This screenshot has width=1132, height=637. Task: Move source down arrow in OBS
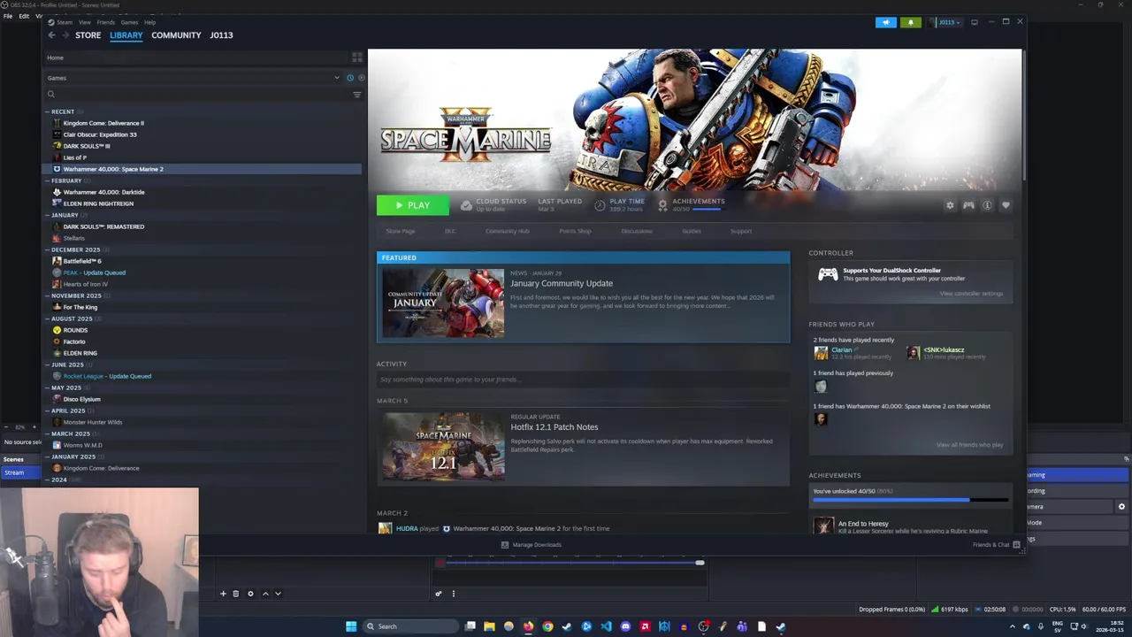click(278, 594)
